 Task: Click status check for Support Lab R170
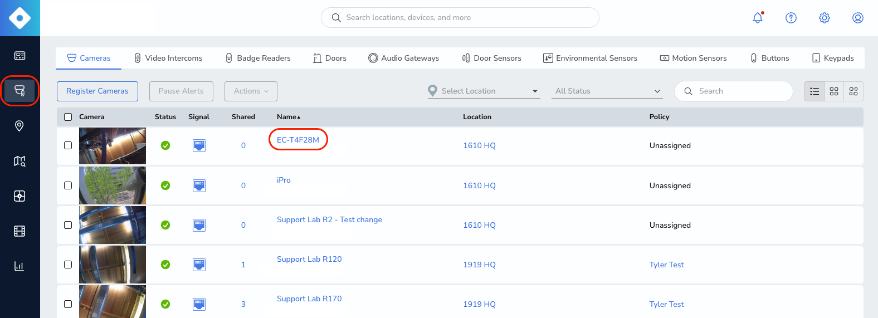tap(165, 304)
